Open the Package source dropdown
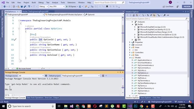Screen dimensions: 194x109 (31, 76)
